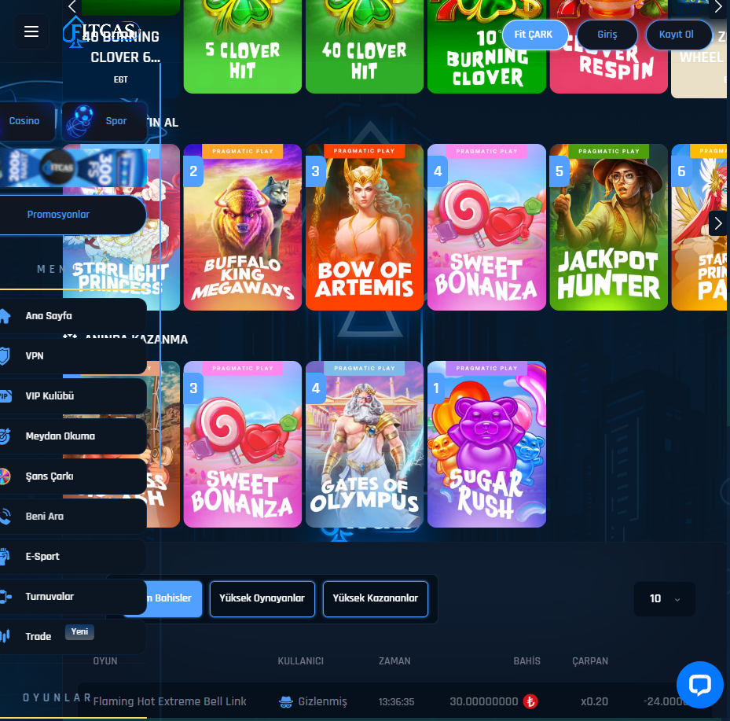Click the Ana Sayfa home icon

[x=5, y=316]
